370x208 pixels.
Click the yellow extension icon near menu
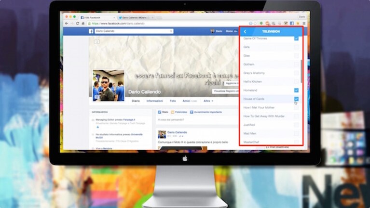click(x=298, y=23)
